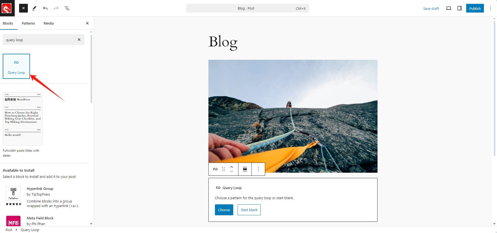
Task: Select the Query Loop block tile
Action: [x=16, y=66]
